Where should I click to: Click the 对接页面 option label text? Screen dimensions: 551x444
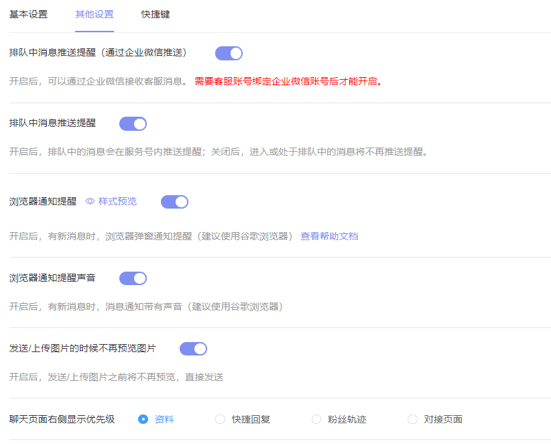point(443,419)
